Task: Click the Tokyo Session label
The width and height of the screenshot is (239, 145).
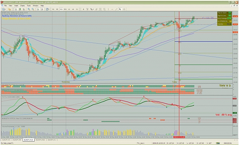Action: tap(16, 19)
